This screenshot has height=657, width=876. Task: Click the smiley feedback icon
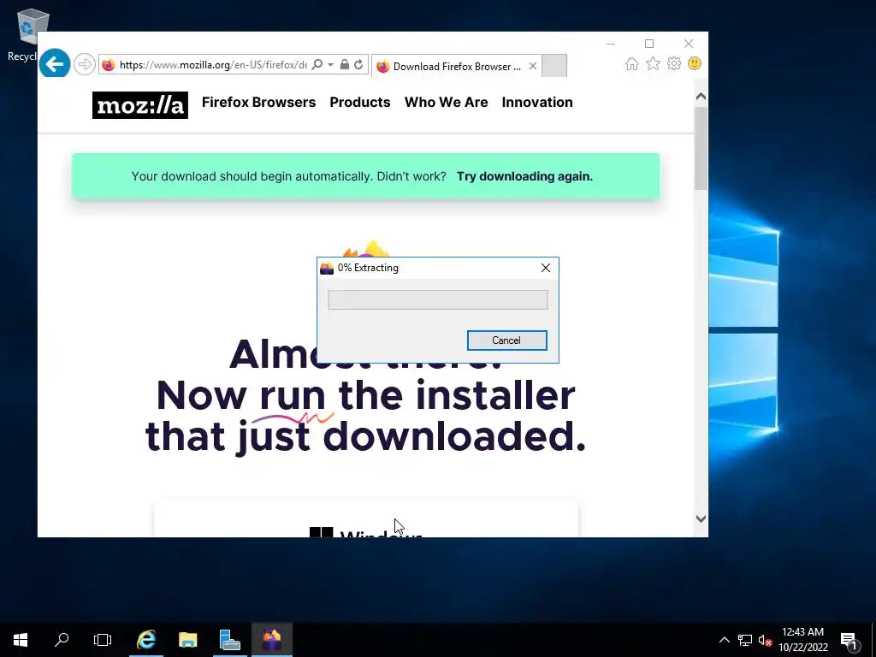coord(695,63)
